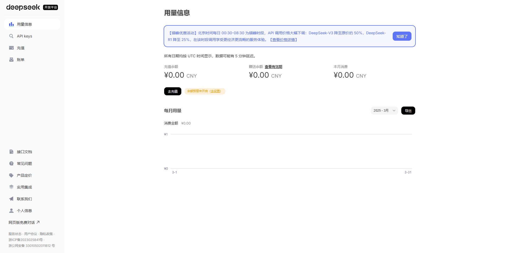Screen dimensions: 515x253
Task: Click the deepseek logo
Action: (23, 7)
